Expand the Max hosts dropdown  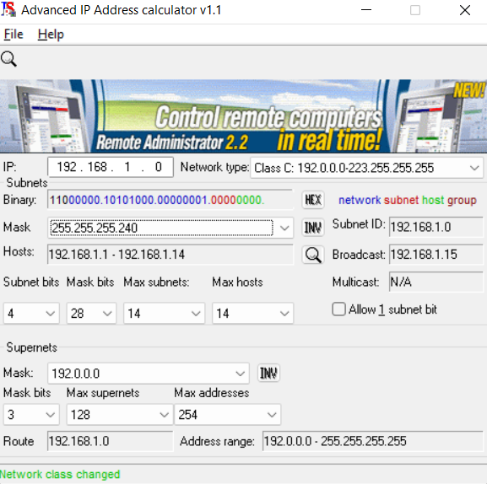(284, 314)
